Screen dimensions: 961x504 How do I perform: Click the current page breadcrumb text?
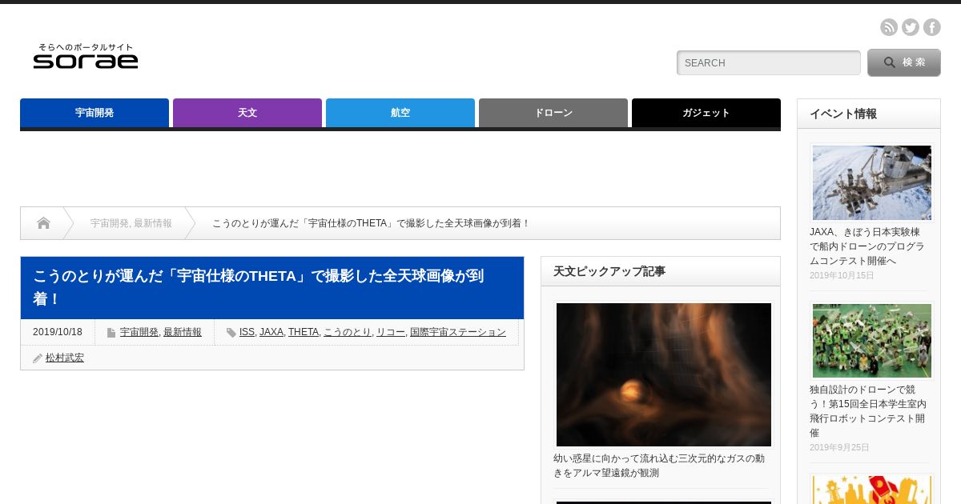pyautogui.click(x=371, y=223)
